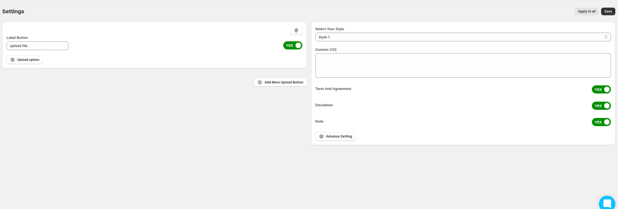Save the settings

pyautogui.click(x=608, y=11)
